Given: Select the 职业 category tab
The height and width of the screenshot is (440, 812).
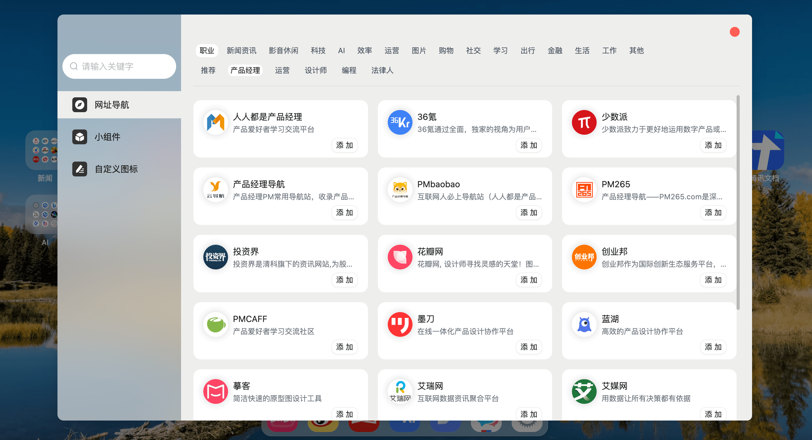Looking at the screenshot, I should 207,50.
